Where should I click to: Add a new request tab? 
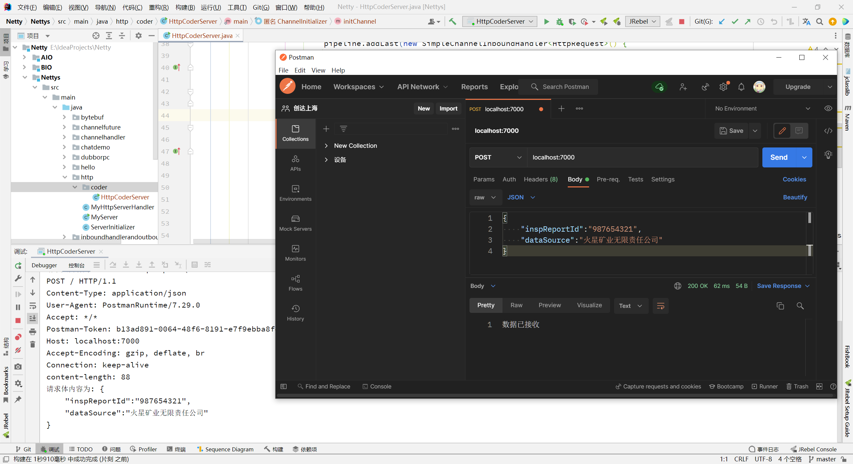561,109
